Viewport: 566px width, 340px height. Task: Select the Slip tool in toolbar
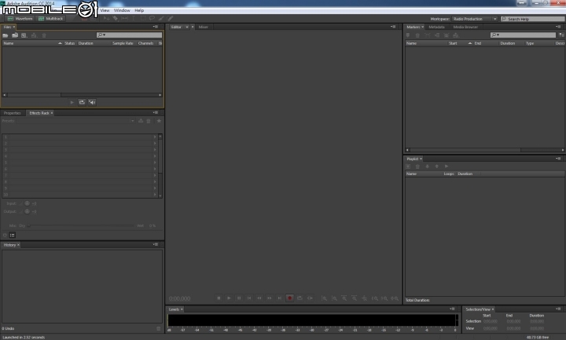pos(124,18)
